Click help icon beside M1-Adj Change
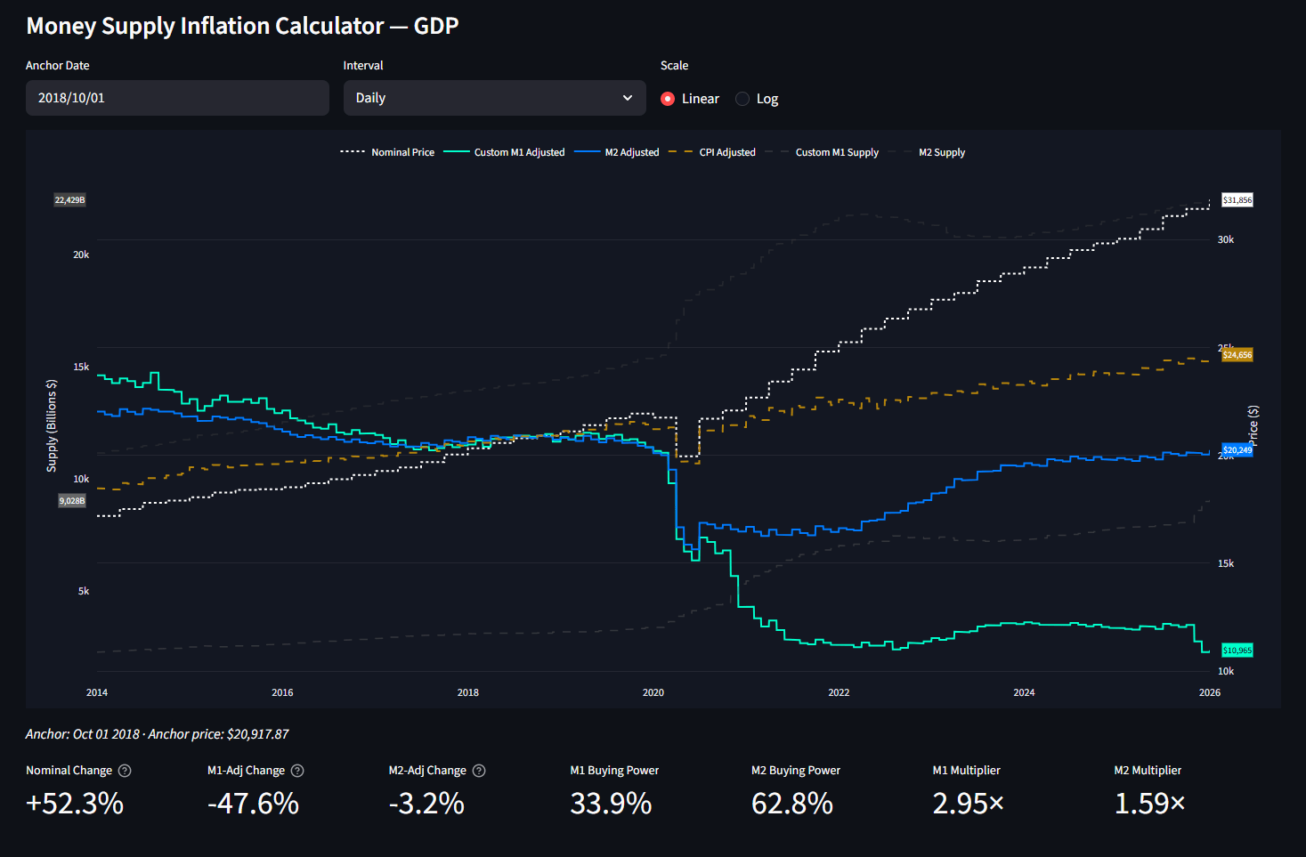This screenshot has width=1306, height=857. (x=297, y=771)
